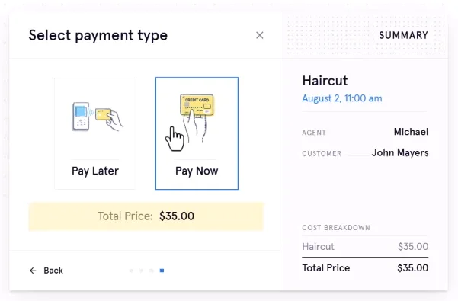458x301 pixels.
Task: Click the left arrow beside Back
Action: pos(33,271)
